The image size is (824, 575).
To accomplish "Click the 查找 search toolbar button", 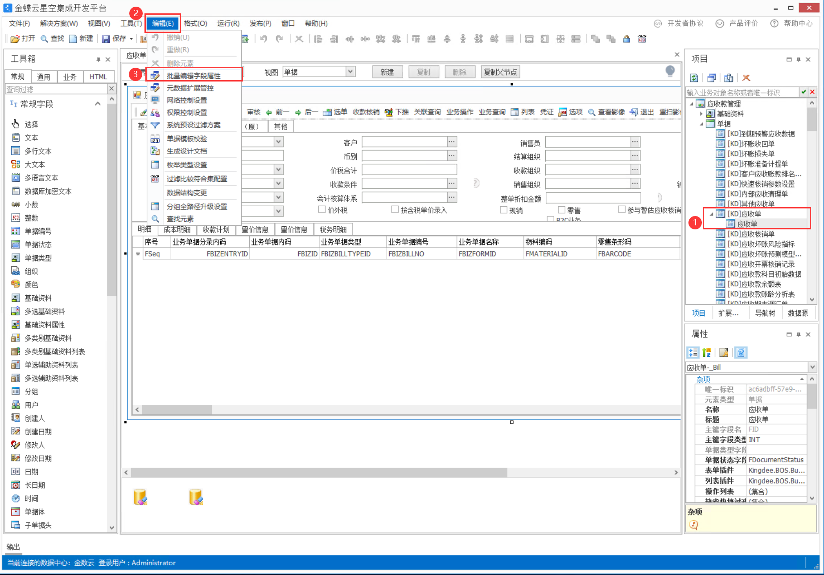I will [x=52, y=39].
